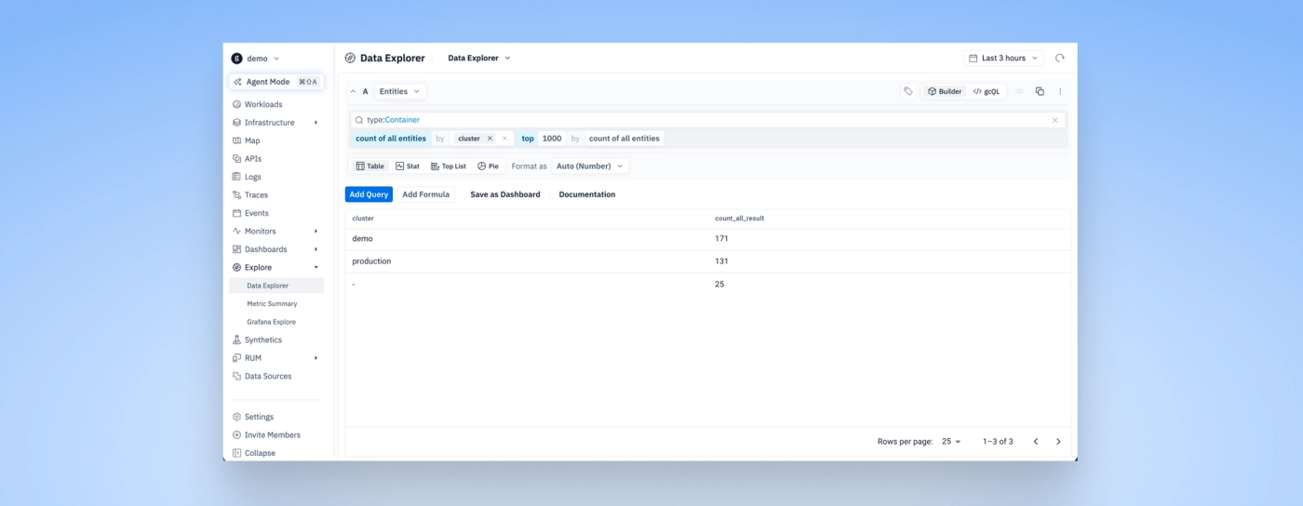Edit the top 1000 limit field
This screenshot has height=506, width=1303.
[552, 139]
